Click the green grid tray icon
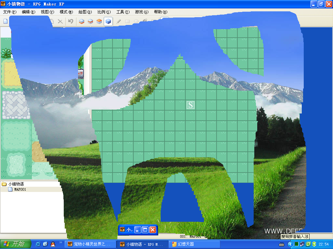The width and height of the screenshot is (333, 249). [x=297, y=244]
